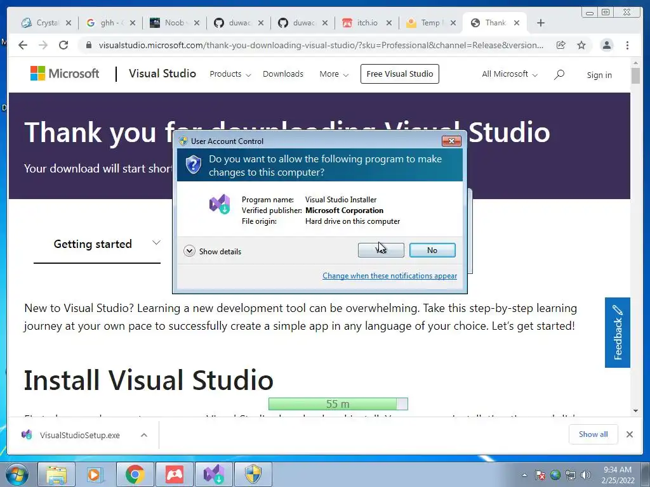Reload the page with refresh icon
The width and height of the screenshot is (650, 487).
pos(63,45)
